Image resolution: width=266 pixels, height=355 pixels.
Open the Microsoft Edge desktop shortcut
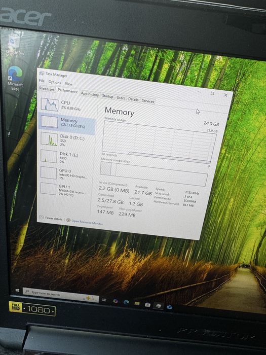tap(15, 78)
